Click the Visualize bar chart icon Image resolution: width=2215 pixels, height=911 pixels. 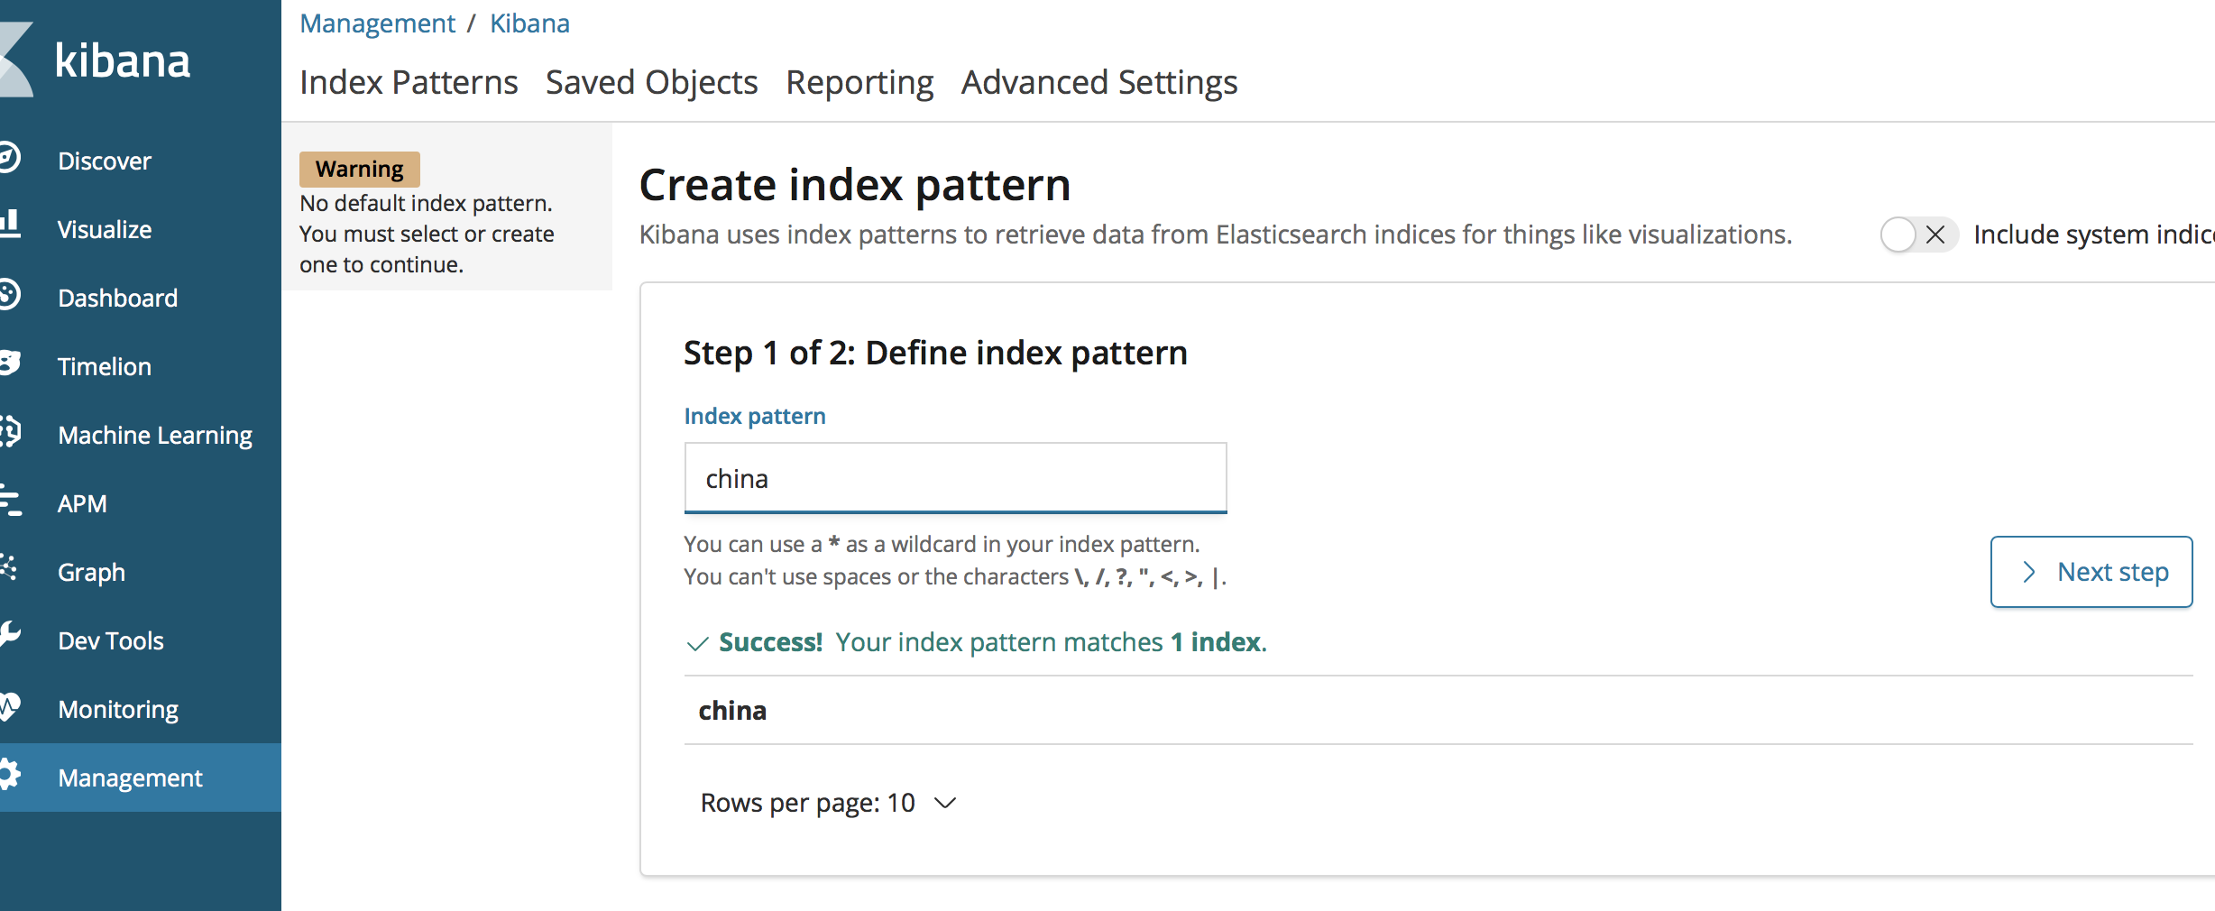(9, 224)
